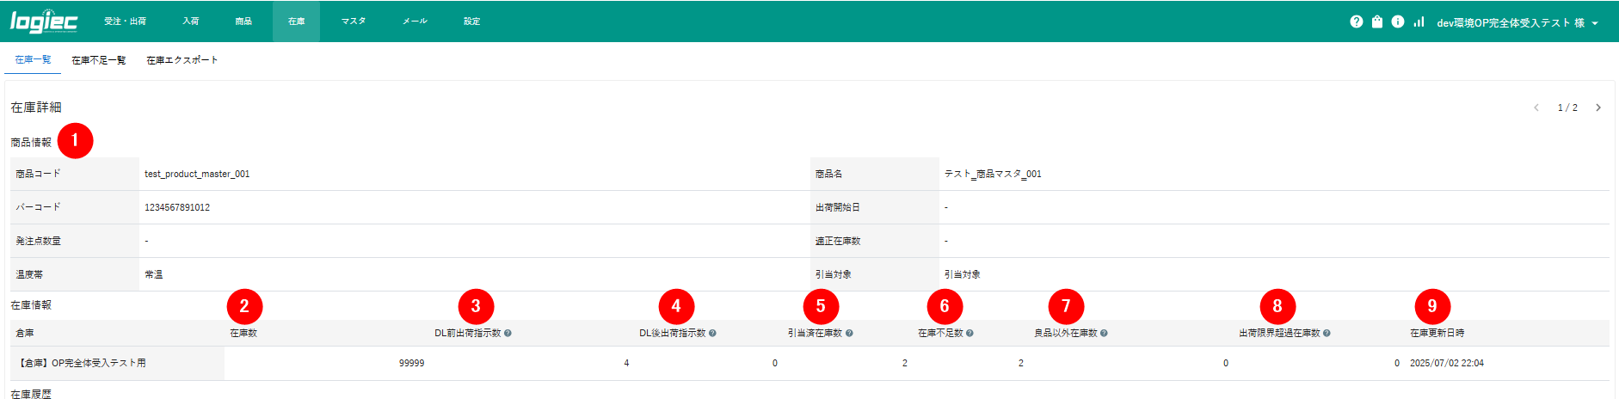Viewport: 1619px width, 399px height.
Task: Click help icon beside 良品以外在庫数
Action: point(1104,334)
